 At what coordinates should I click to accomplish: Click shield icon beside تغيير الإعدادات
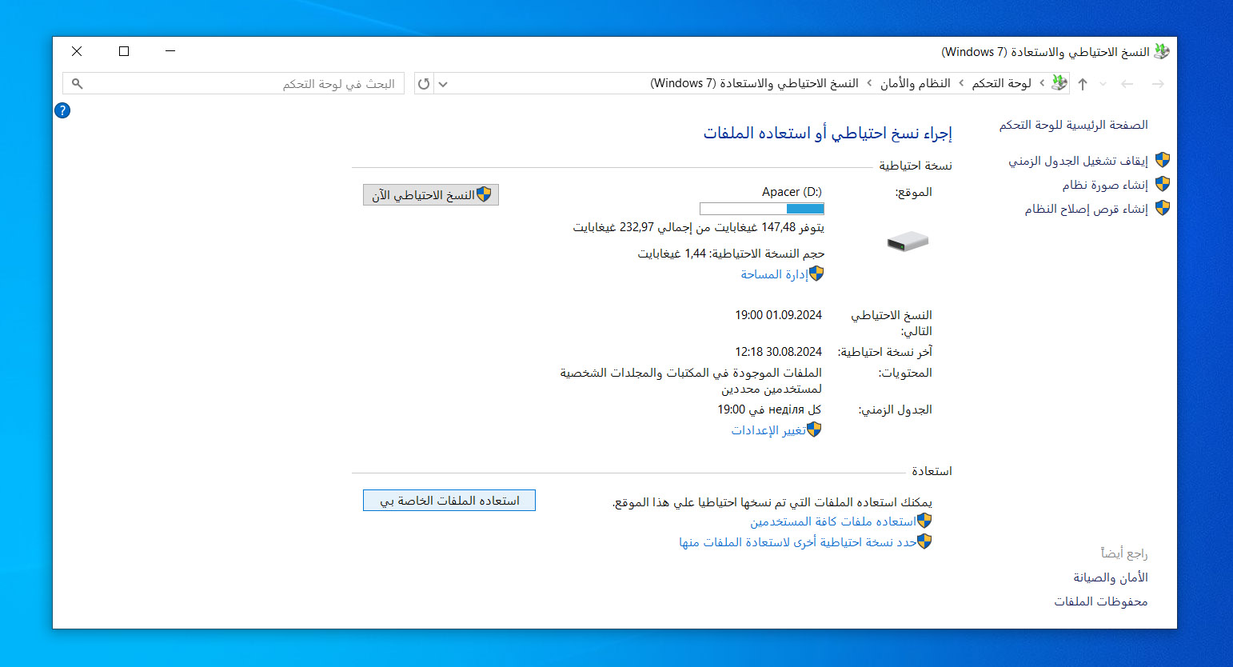coord(814,430)
